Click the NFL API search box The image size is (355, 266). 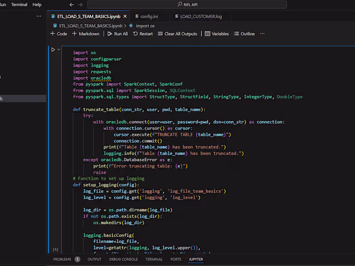(186, 4)
